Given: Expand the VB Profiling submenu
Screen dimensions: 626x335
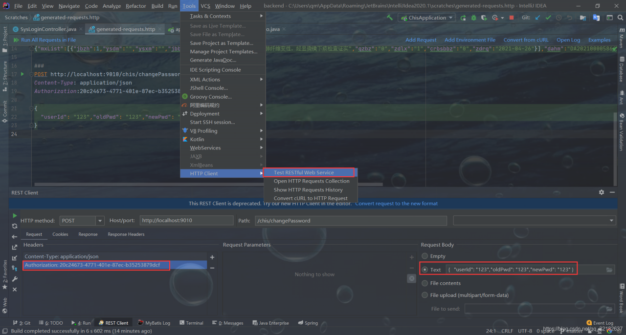Looking at the screenshot, I should point(223,131).
